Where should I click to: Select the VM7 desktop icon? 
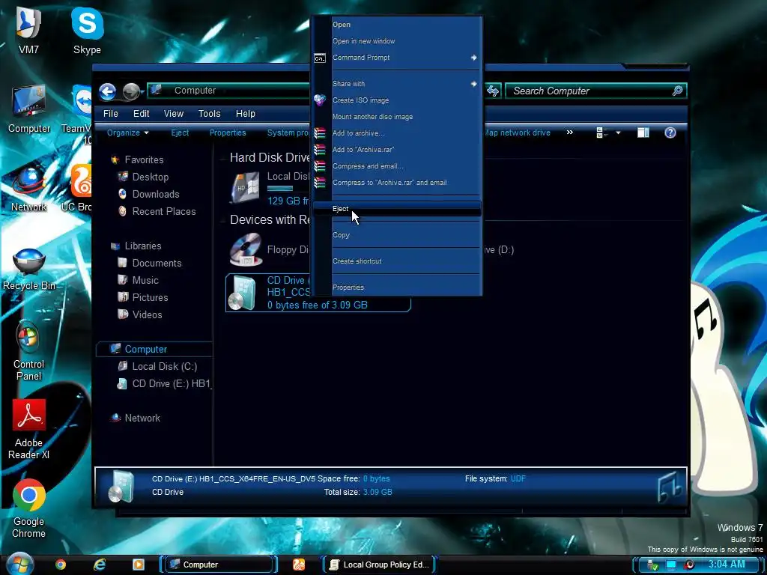28,30
